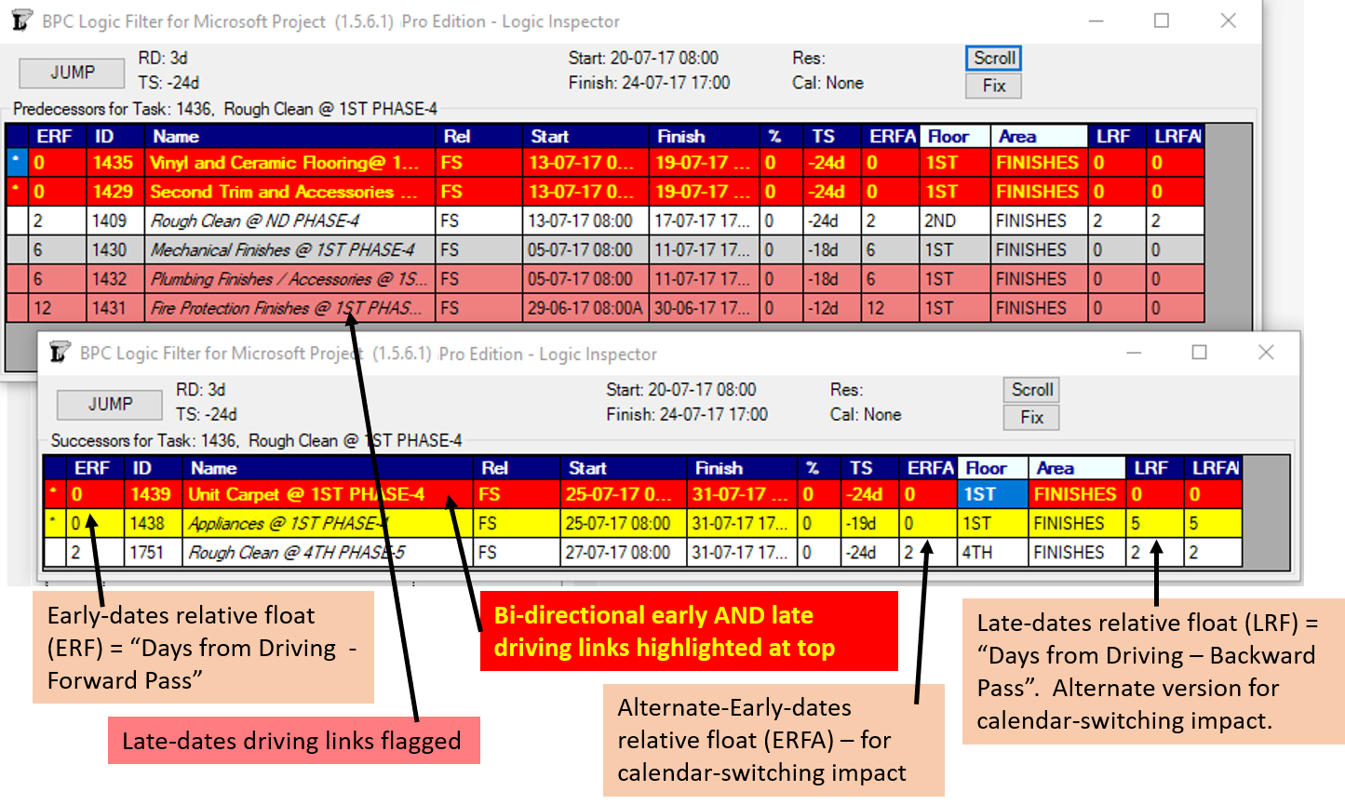Click BPC app icon in Predecessors window title
Viewport: 1345px width, 805px height.
click(x=21, y=20)
